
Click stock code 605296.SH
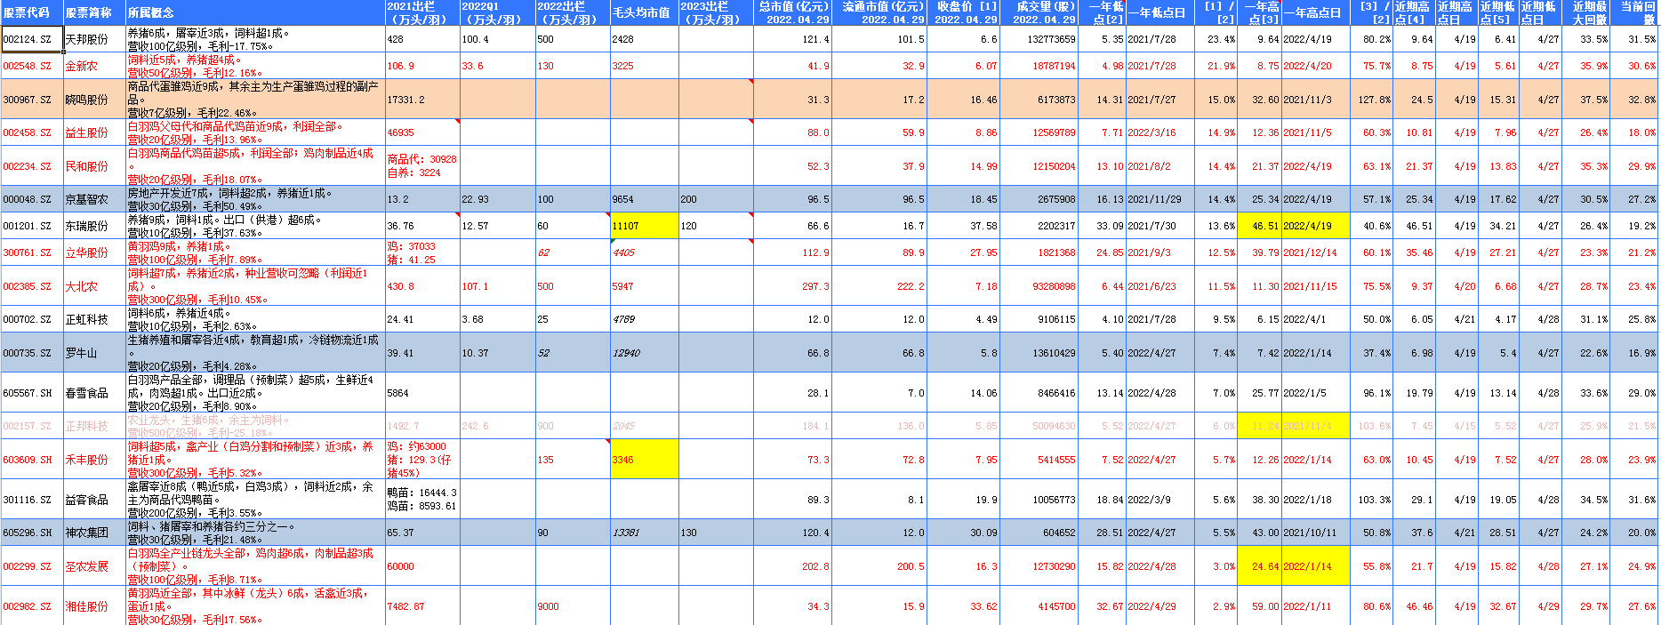pyautogui.click(x=32, y=533)
